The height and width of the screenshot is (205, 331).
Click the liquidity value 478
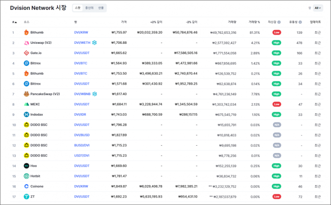[x=299, y=43]
